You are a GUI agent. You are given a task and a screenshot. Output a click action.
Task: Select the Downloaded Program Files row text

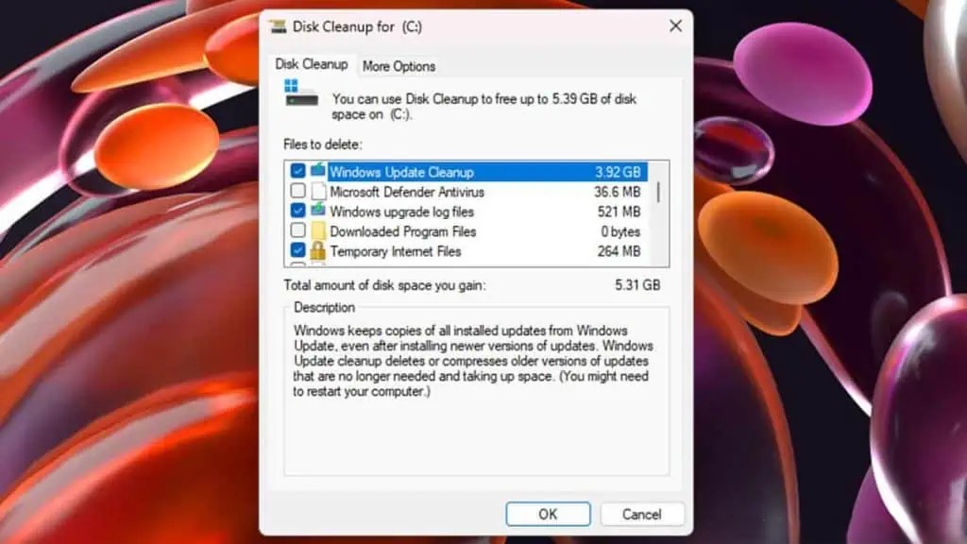pyautogui.click(x=402, y=231)
